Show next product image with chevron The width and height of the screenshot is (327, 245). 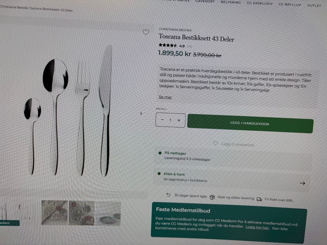click(x=141, y=114)
